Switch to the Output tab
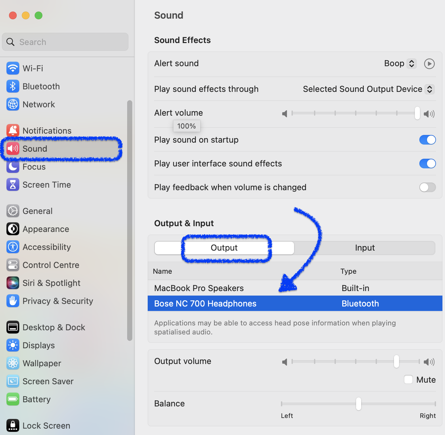 224,248
